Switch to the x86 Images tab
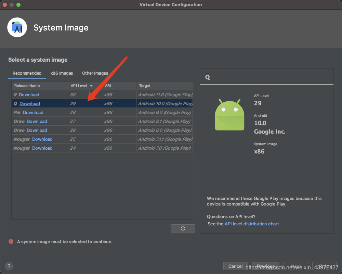Viewport: 342px width, 274px height. tap(62, 73)
